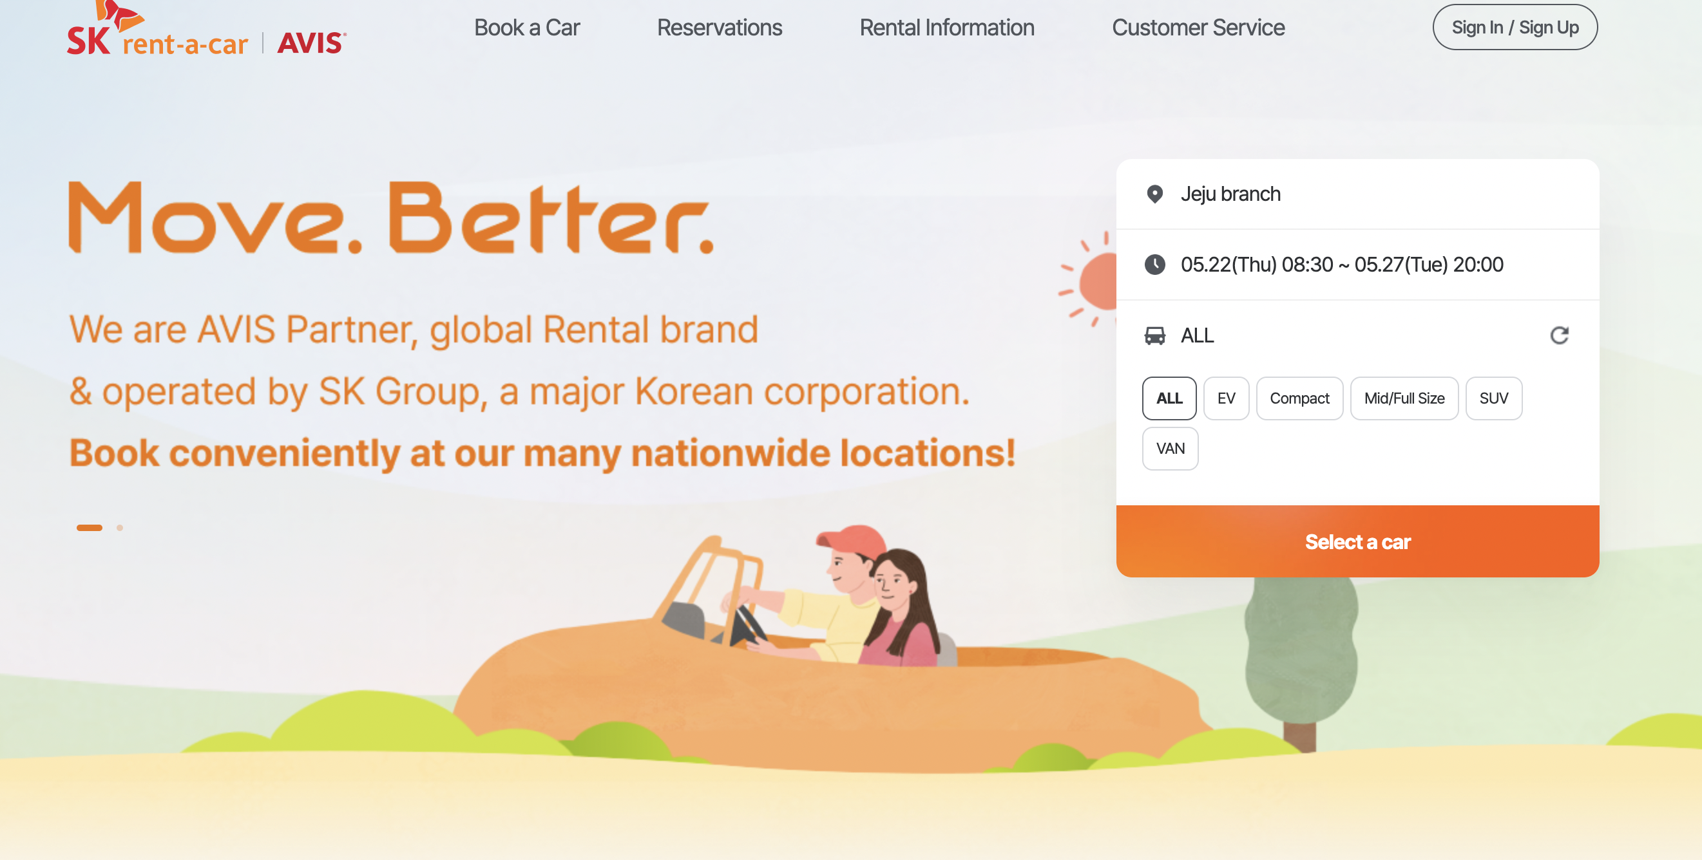Toggle the EV vehicle filter
Image resolution: width=1702 pixels, height=860 pixels.
coord(1226,398)
